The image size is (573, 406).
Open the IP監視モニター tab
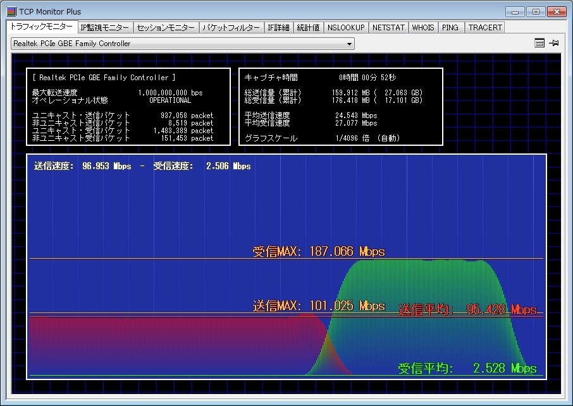105,28
